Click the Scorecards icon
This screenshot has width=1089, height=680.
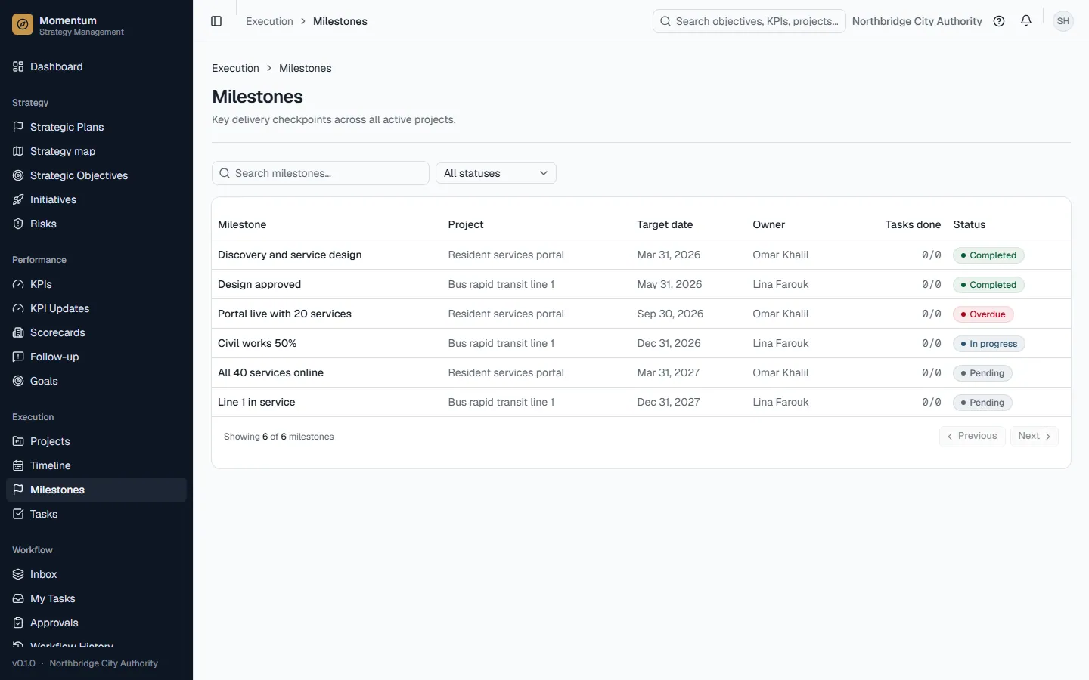(x=18, y=332)
